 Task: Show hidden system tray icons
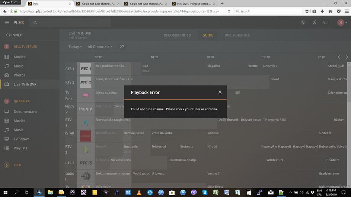tap(290, 192)
